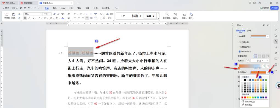Open the Effects (效果) panel tab
The width and height of the screenshot is (280, 108).
249,31
